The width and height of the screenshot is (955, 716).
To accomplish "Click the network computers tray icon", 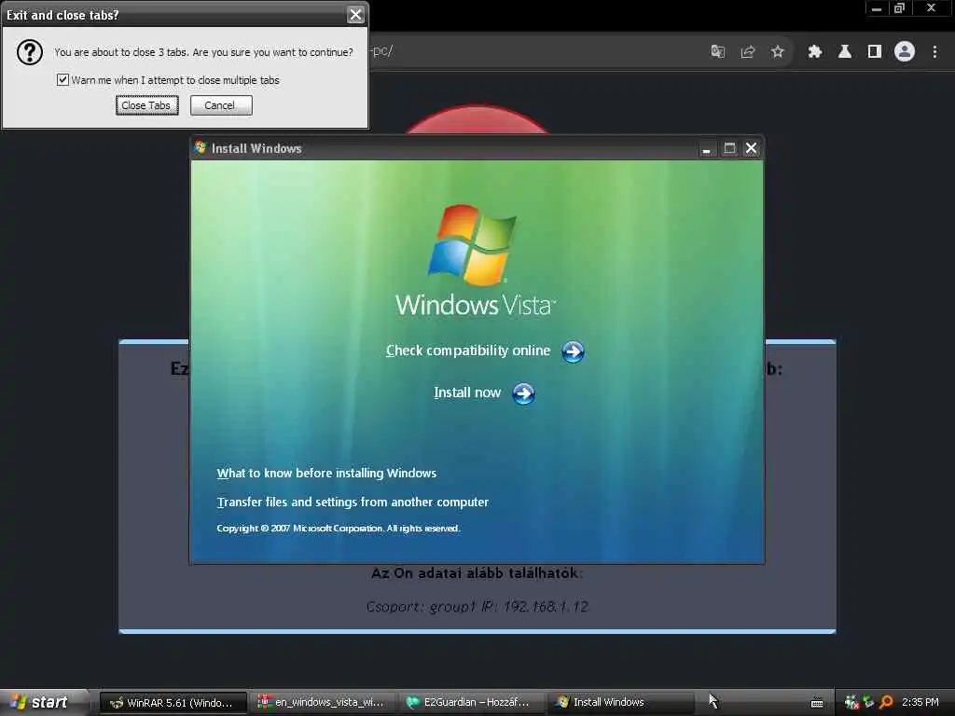I will pos(868,702).
